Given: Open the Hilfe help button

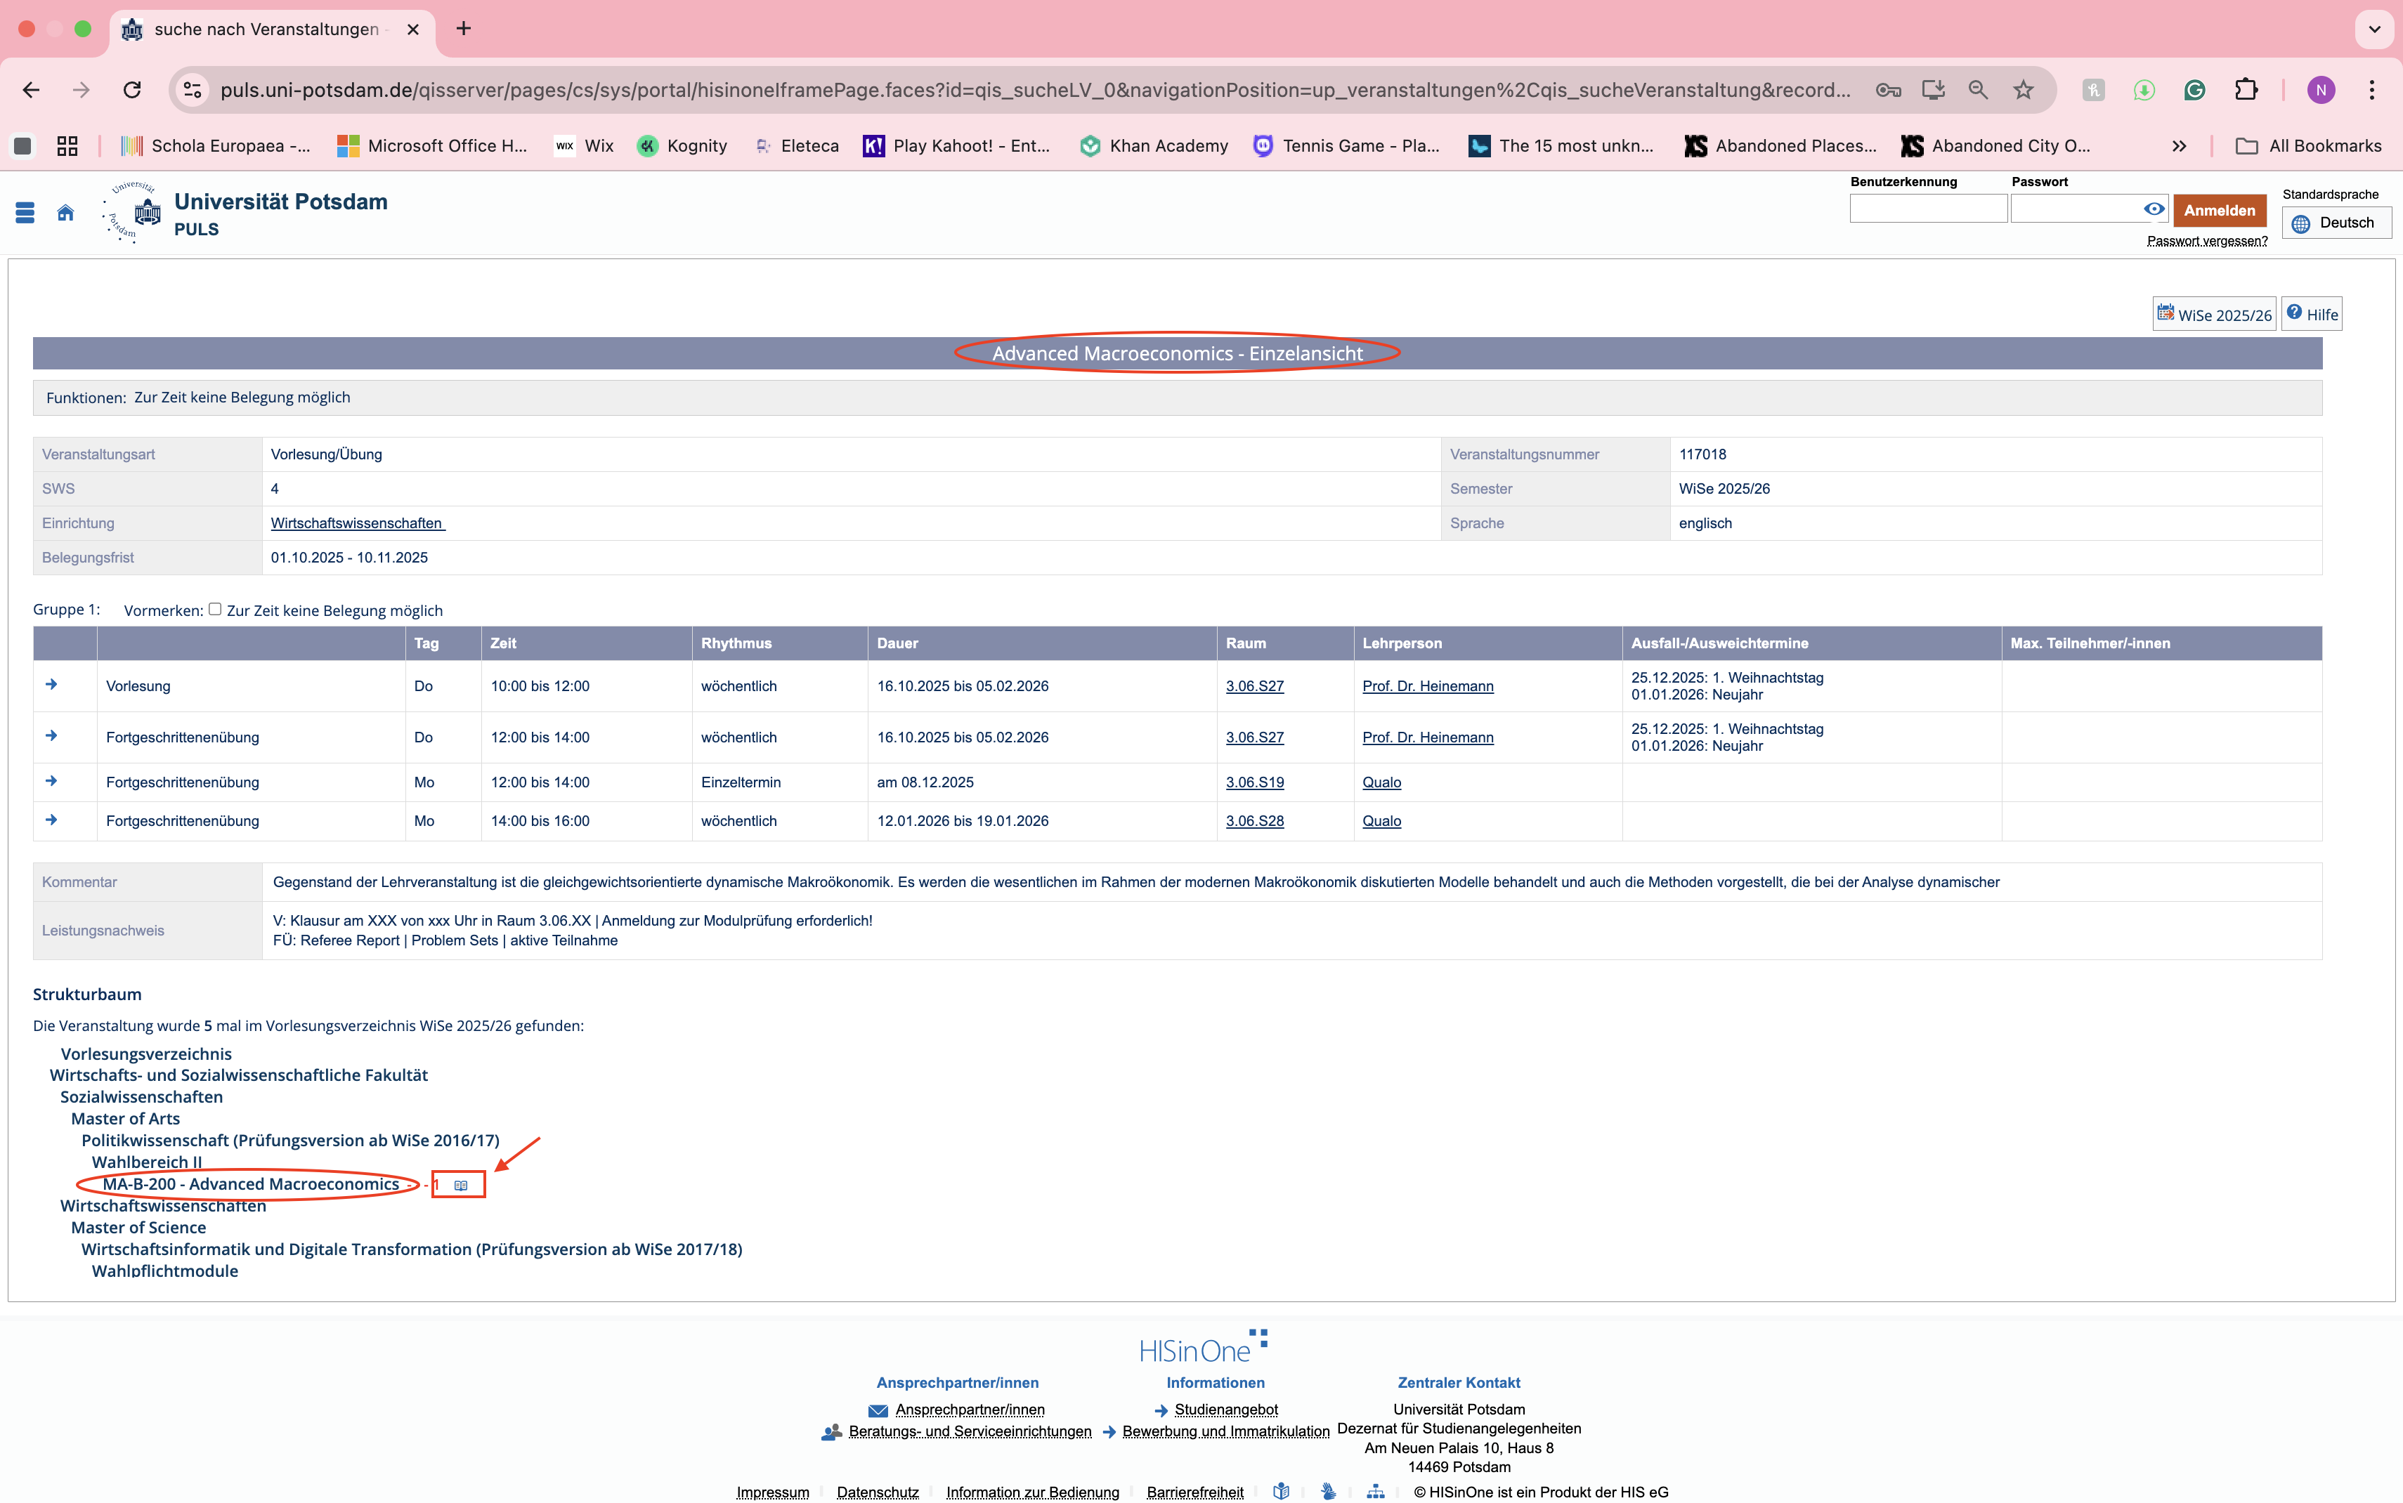Looking at the screenshot, I should point(2312,315).
